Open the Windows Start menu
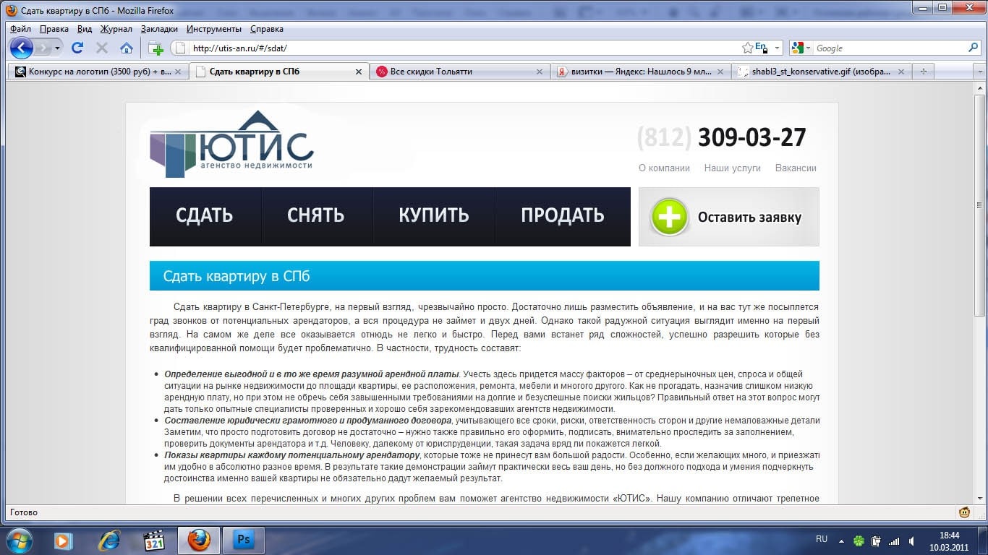 click(19, 540)
